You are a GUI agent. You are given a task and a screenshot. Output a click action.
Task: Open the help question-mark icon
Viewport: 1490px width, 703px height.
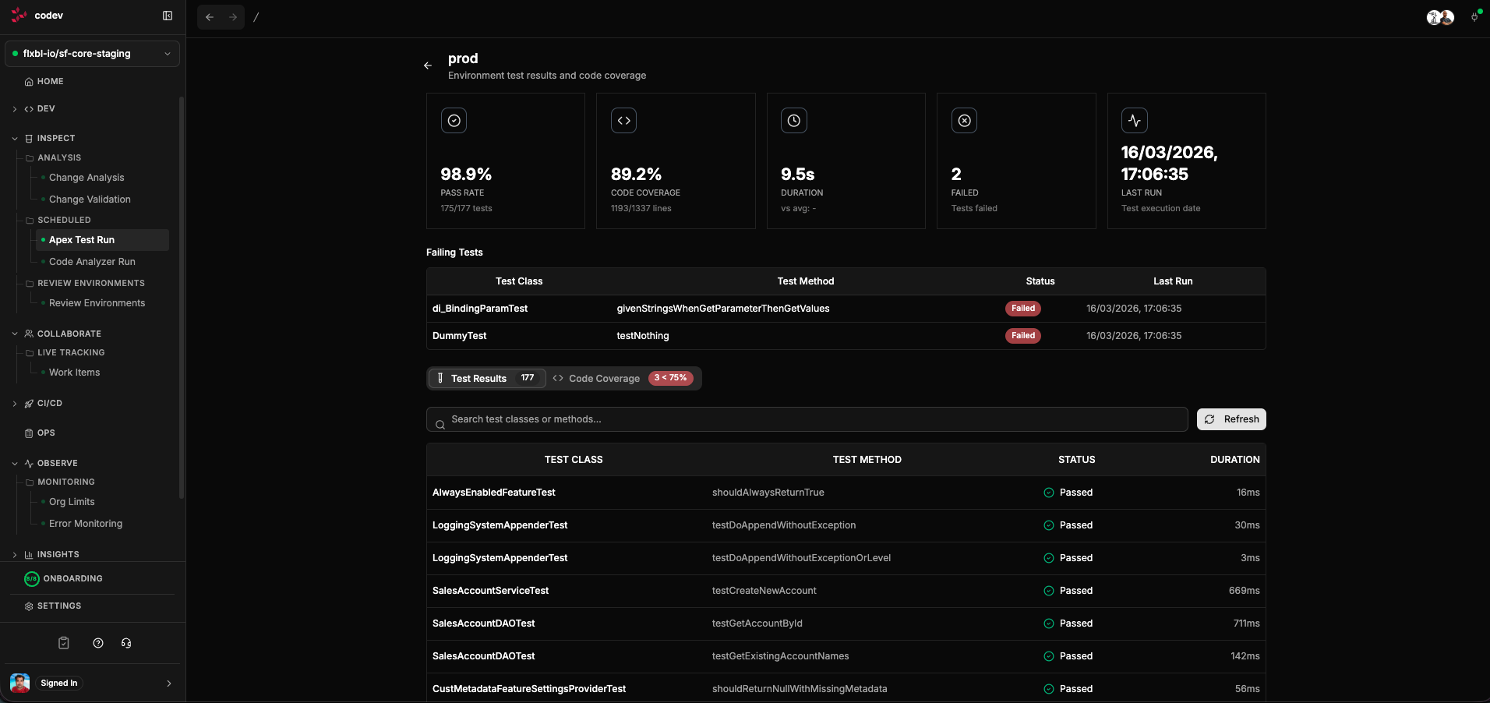[97, 643]
